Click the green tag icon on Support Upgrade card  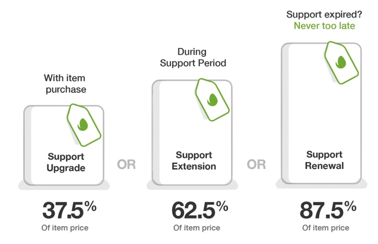tap(84, 125)
